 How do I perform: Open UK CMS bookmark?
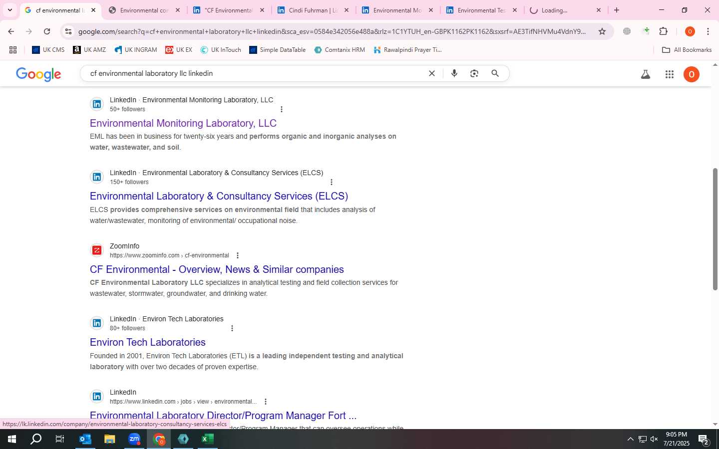48,50
